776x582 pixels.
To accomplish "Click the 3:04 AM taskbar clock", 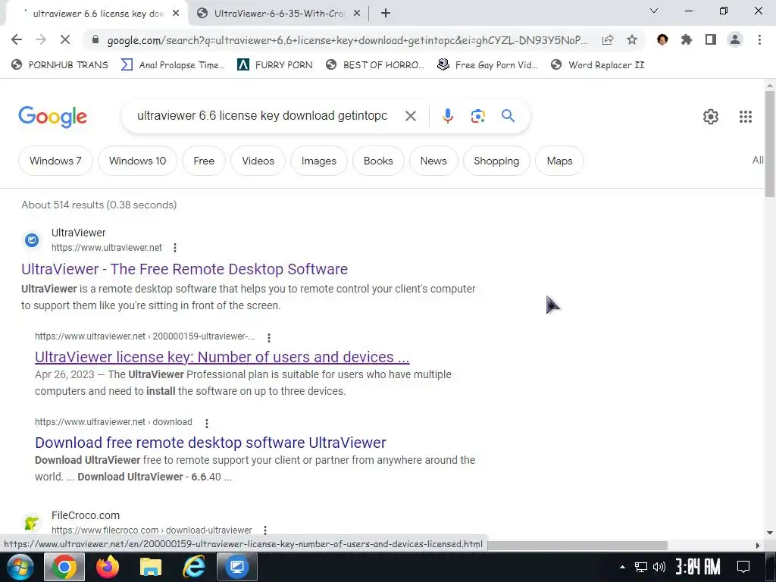I will 698,567.
